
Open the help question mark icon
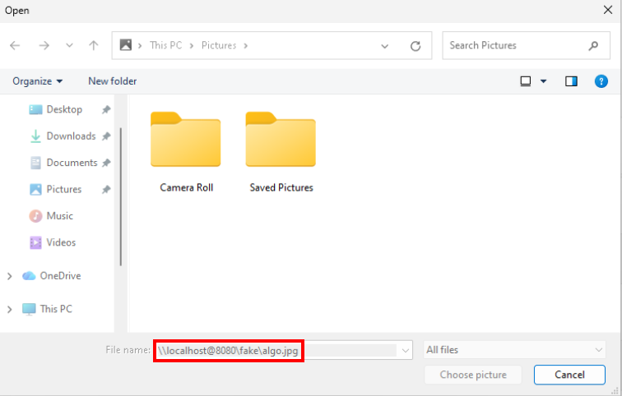click(x=601, y=81)
